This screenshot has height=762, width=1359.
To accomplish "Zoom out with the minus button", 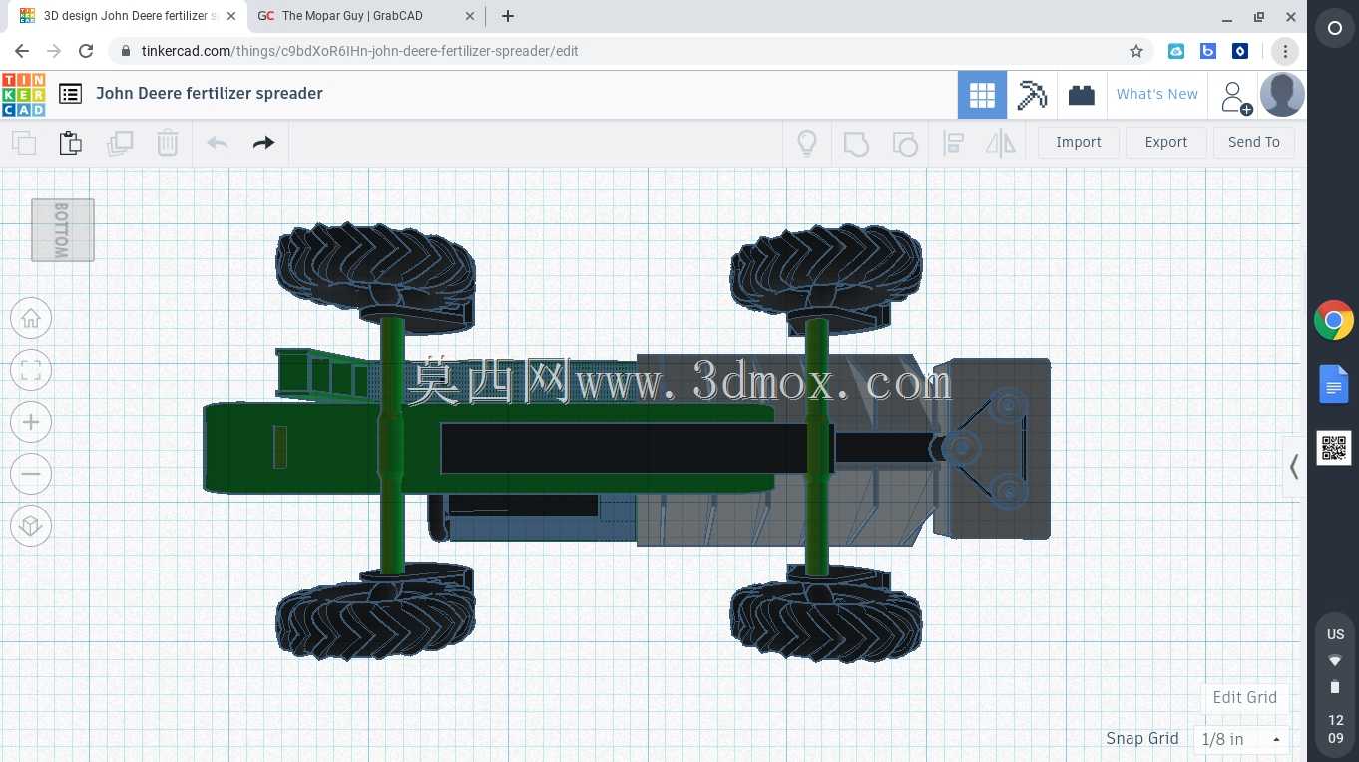I will click(x=31, y=473).
